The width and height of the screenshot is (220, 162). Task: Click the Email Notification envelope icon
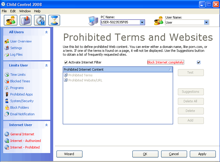click(7, 114)
